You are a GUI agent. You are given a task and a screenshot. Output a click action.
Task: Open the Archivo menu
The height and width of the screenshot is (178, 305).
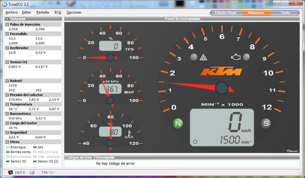[x=11, y=12]
